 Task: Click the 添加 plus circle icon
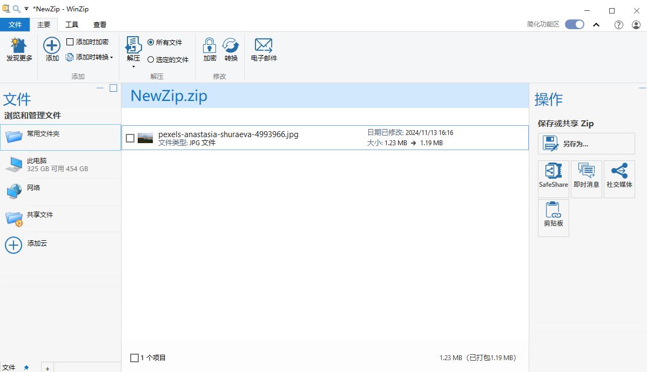coord(52,45)
